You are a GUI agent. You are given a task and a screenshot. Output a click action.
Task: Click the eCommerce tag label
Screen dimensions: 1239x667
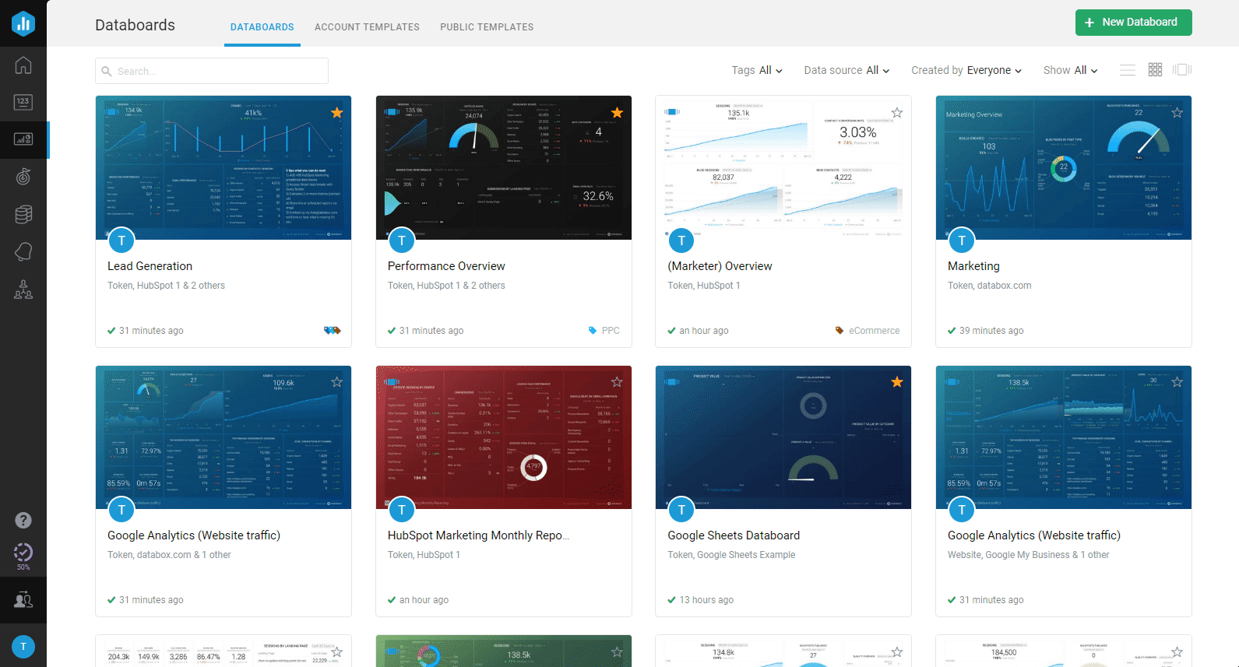pos(874,331)
